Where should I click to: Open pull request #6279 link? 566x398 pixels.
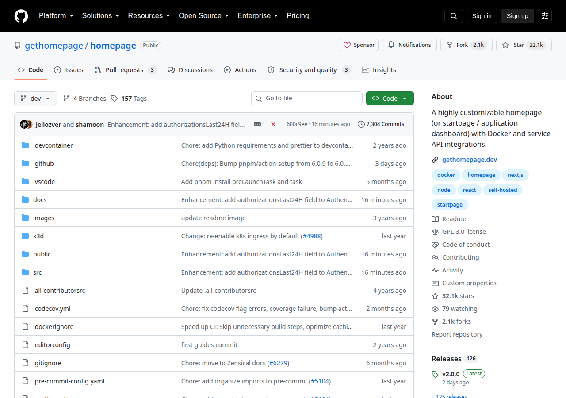(x=278, y=363)
